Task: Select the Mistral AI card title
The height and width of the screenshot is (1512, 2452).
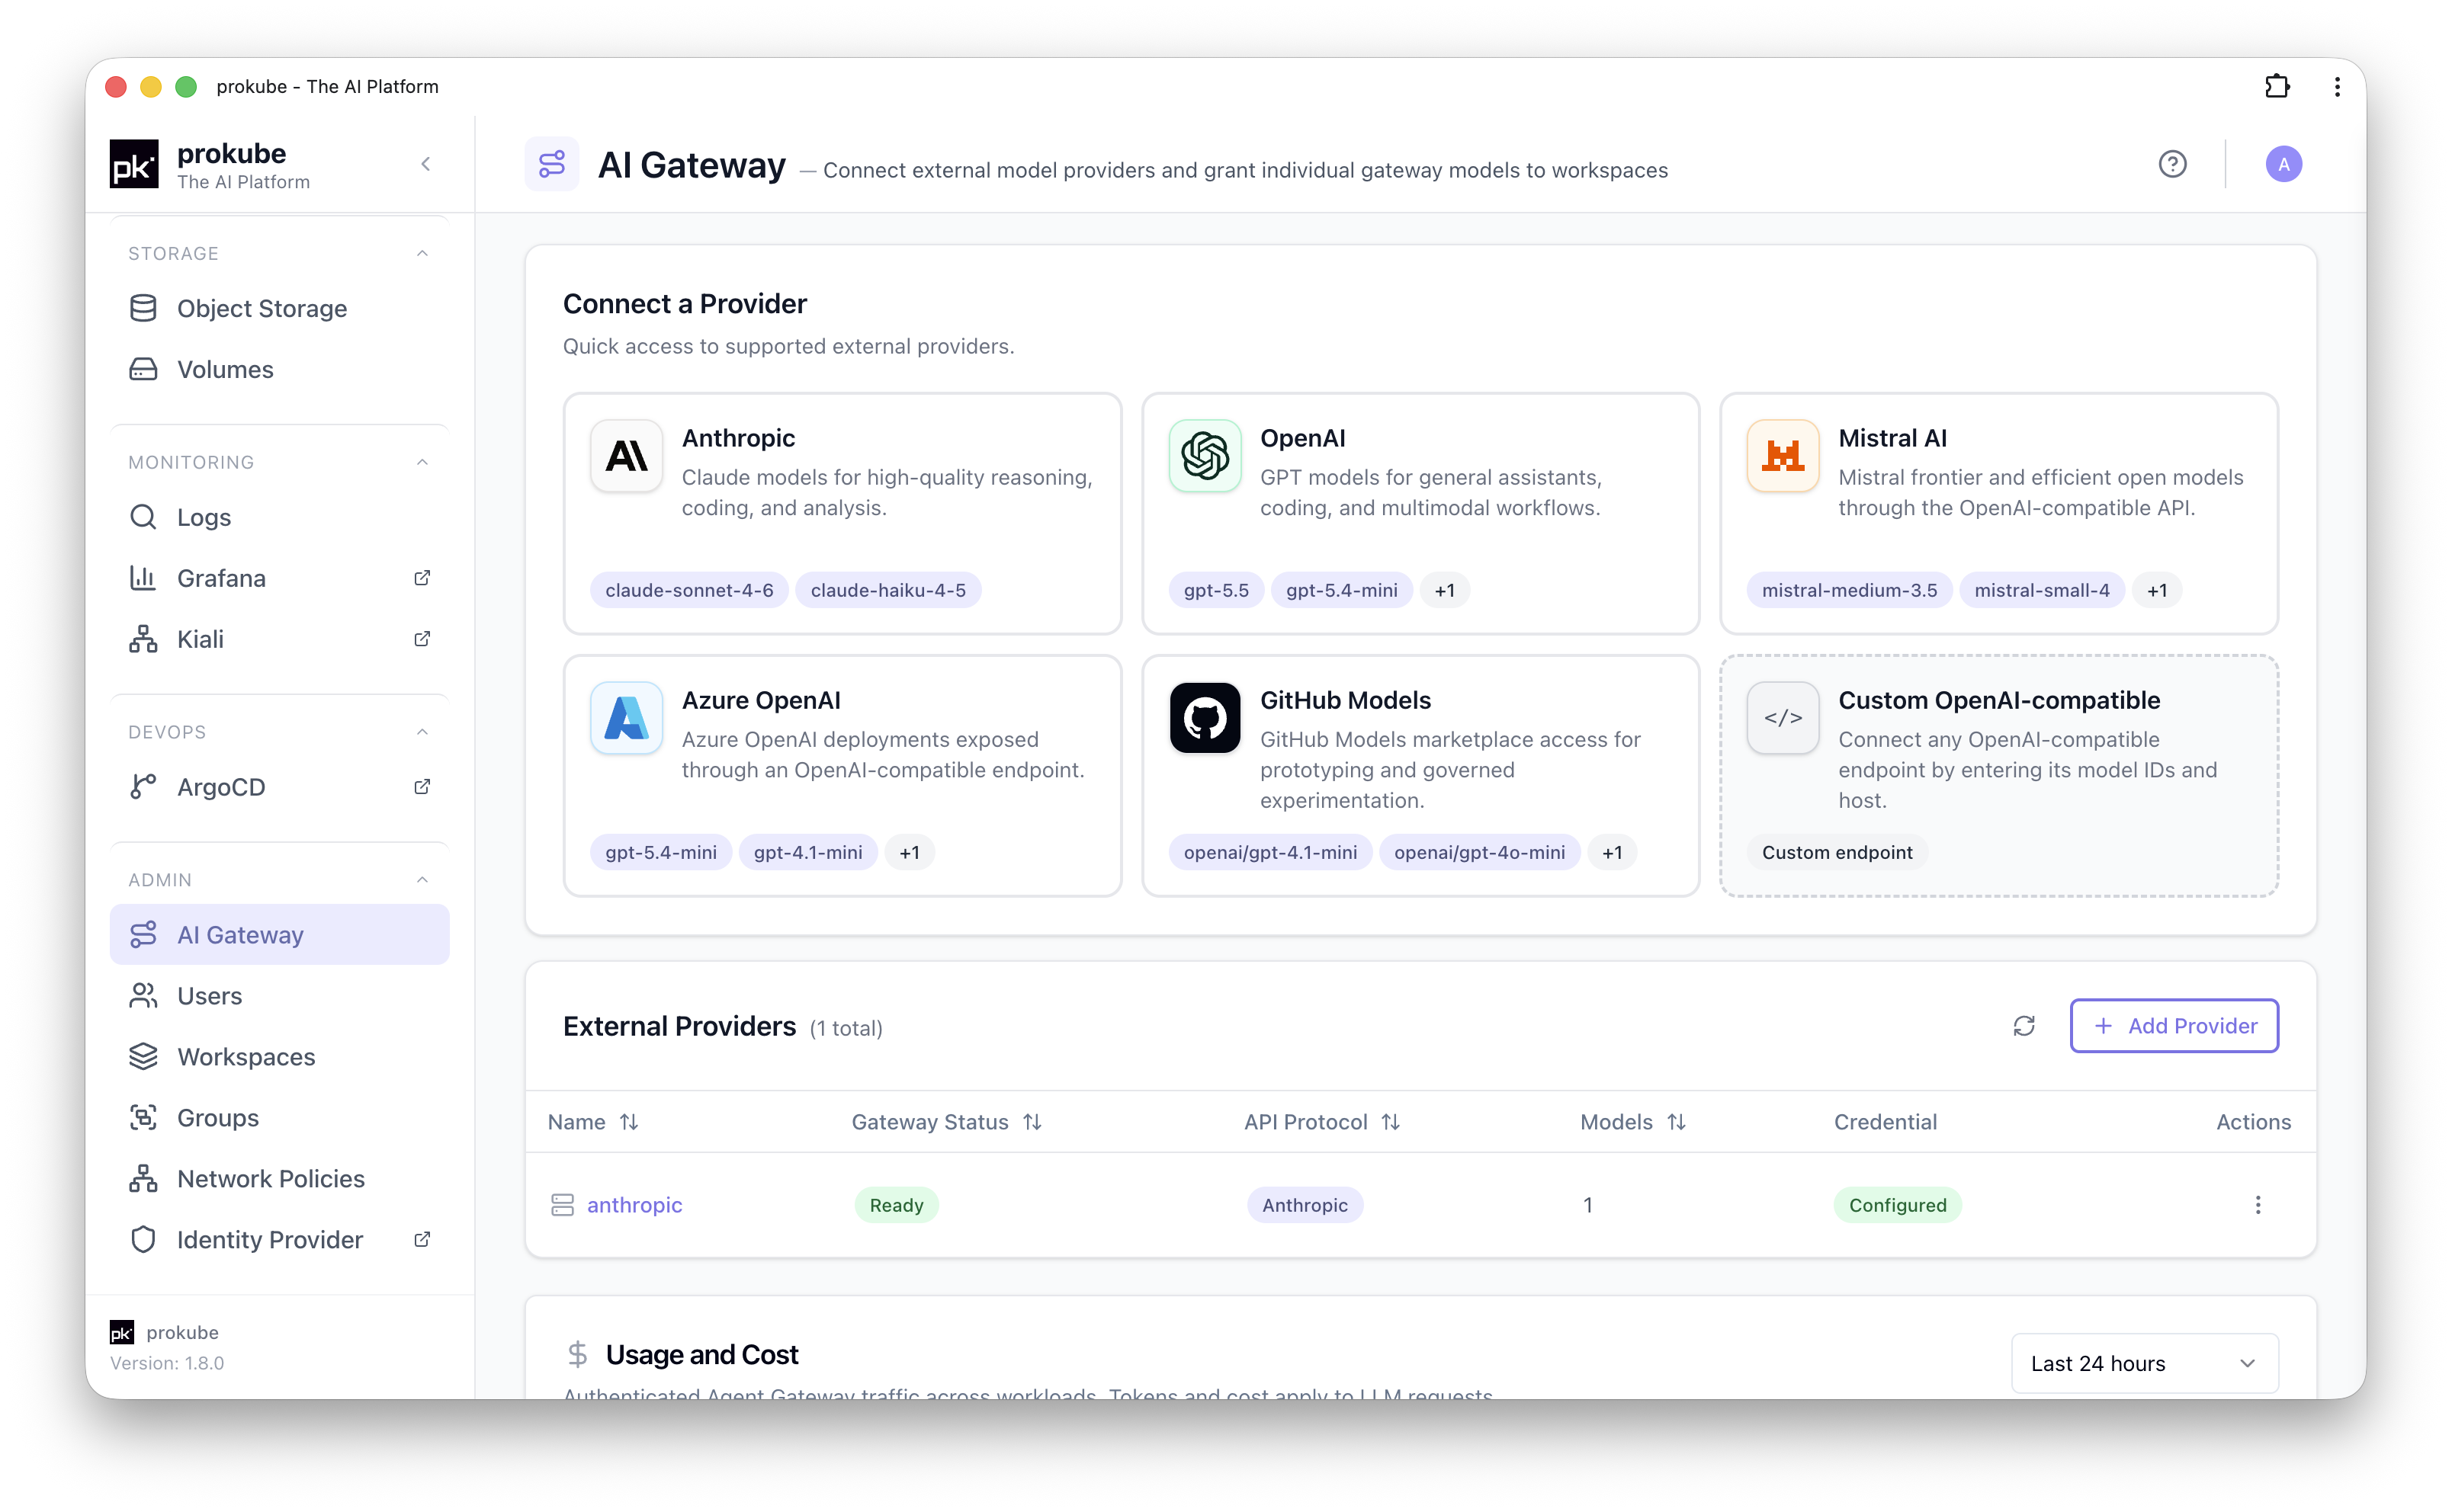Action: pos(1893,439)
